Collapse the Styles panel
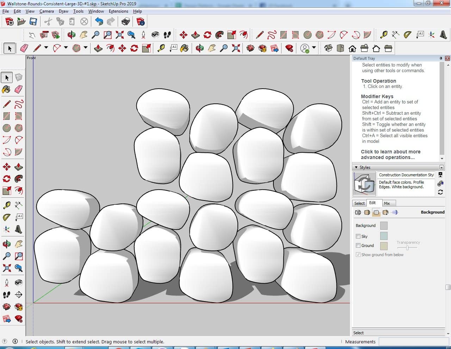 click(x=356, y=167)
